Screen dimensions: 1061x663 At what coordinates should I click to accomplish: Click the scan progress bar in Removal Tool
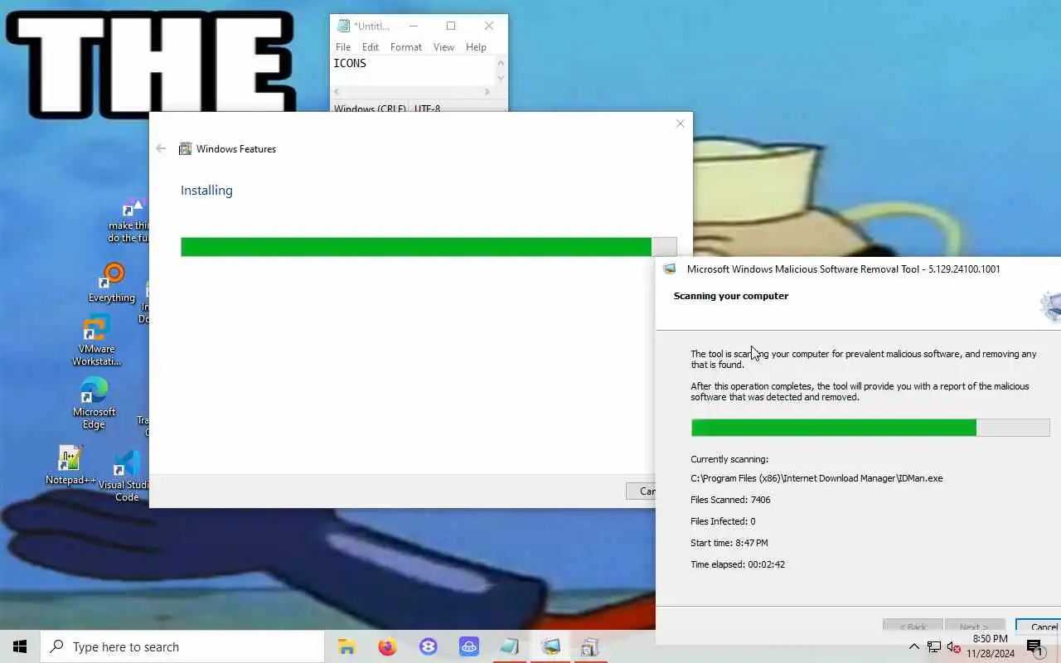click(870, 428)
